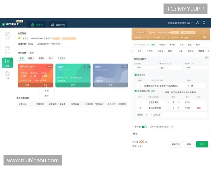Select 发型师 staff role filter
This screenshot has height=169, width=211.
[x=172, y=45]
